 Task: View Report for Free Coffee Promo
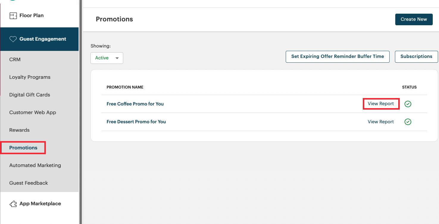click(x=381, y=104)
